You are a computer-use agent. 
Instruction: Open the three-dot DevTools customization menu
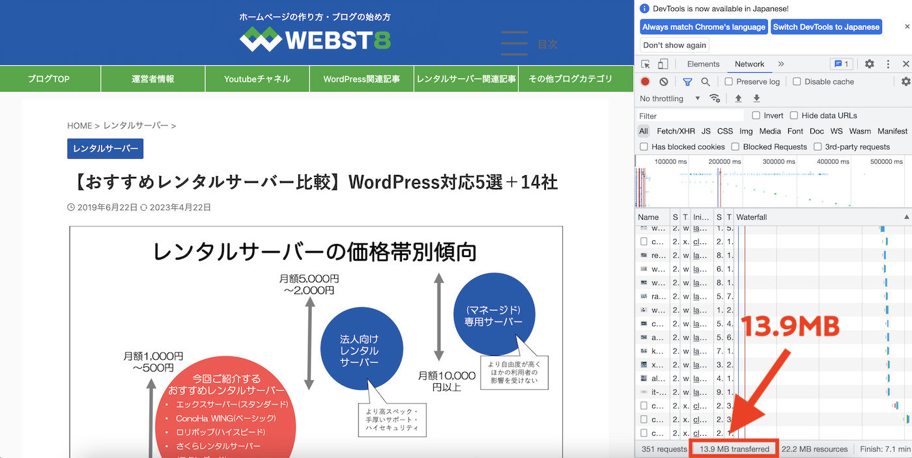click(888, 64)
